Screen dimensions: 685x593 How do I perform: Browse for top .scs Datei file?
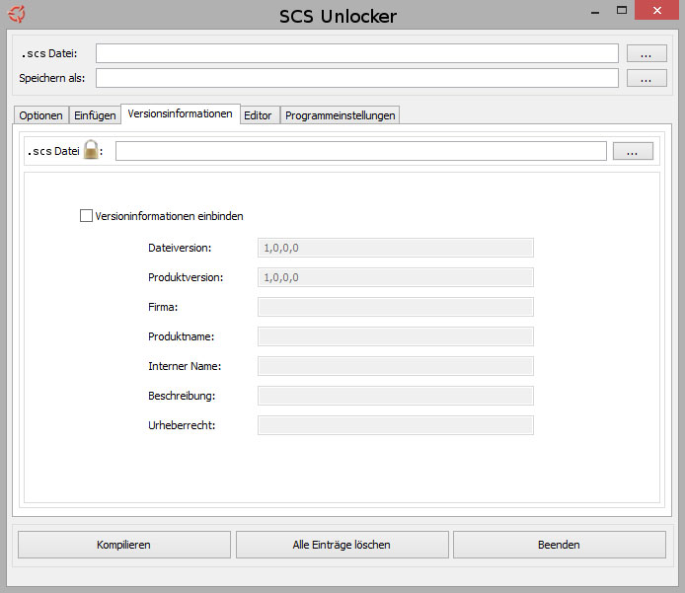[647, 53]
